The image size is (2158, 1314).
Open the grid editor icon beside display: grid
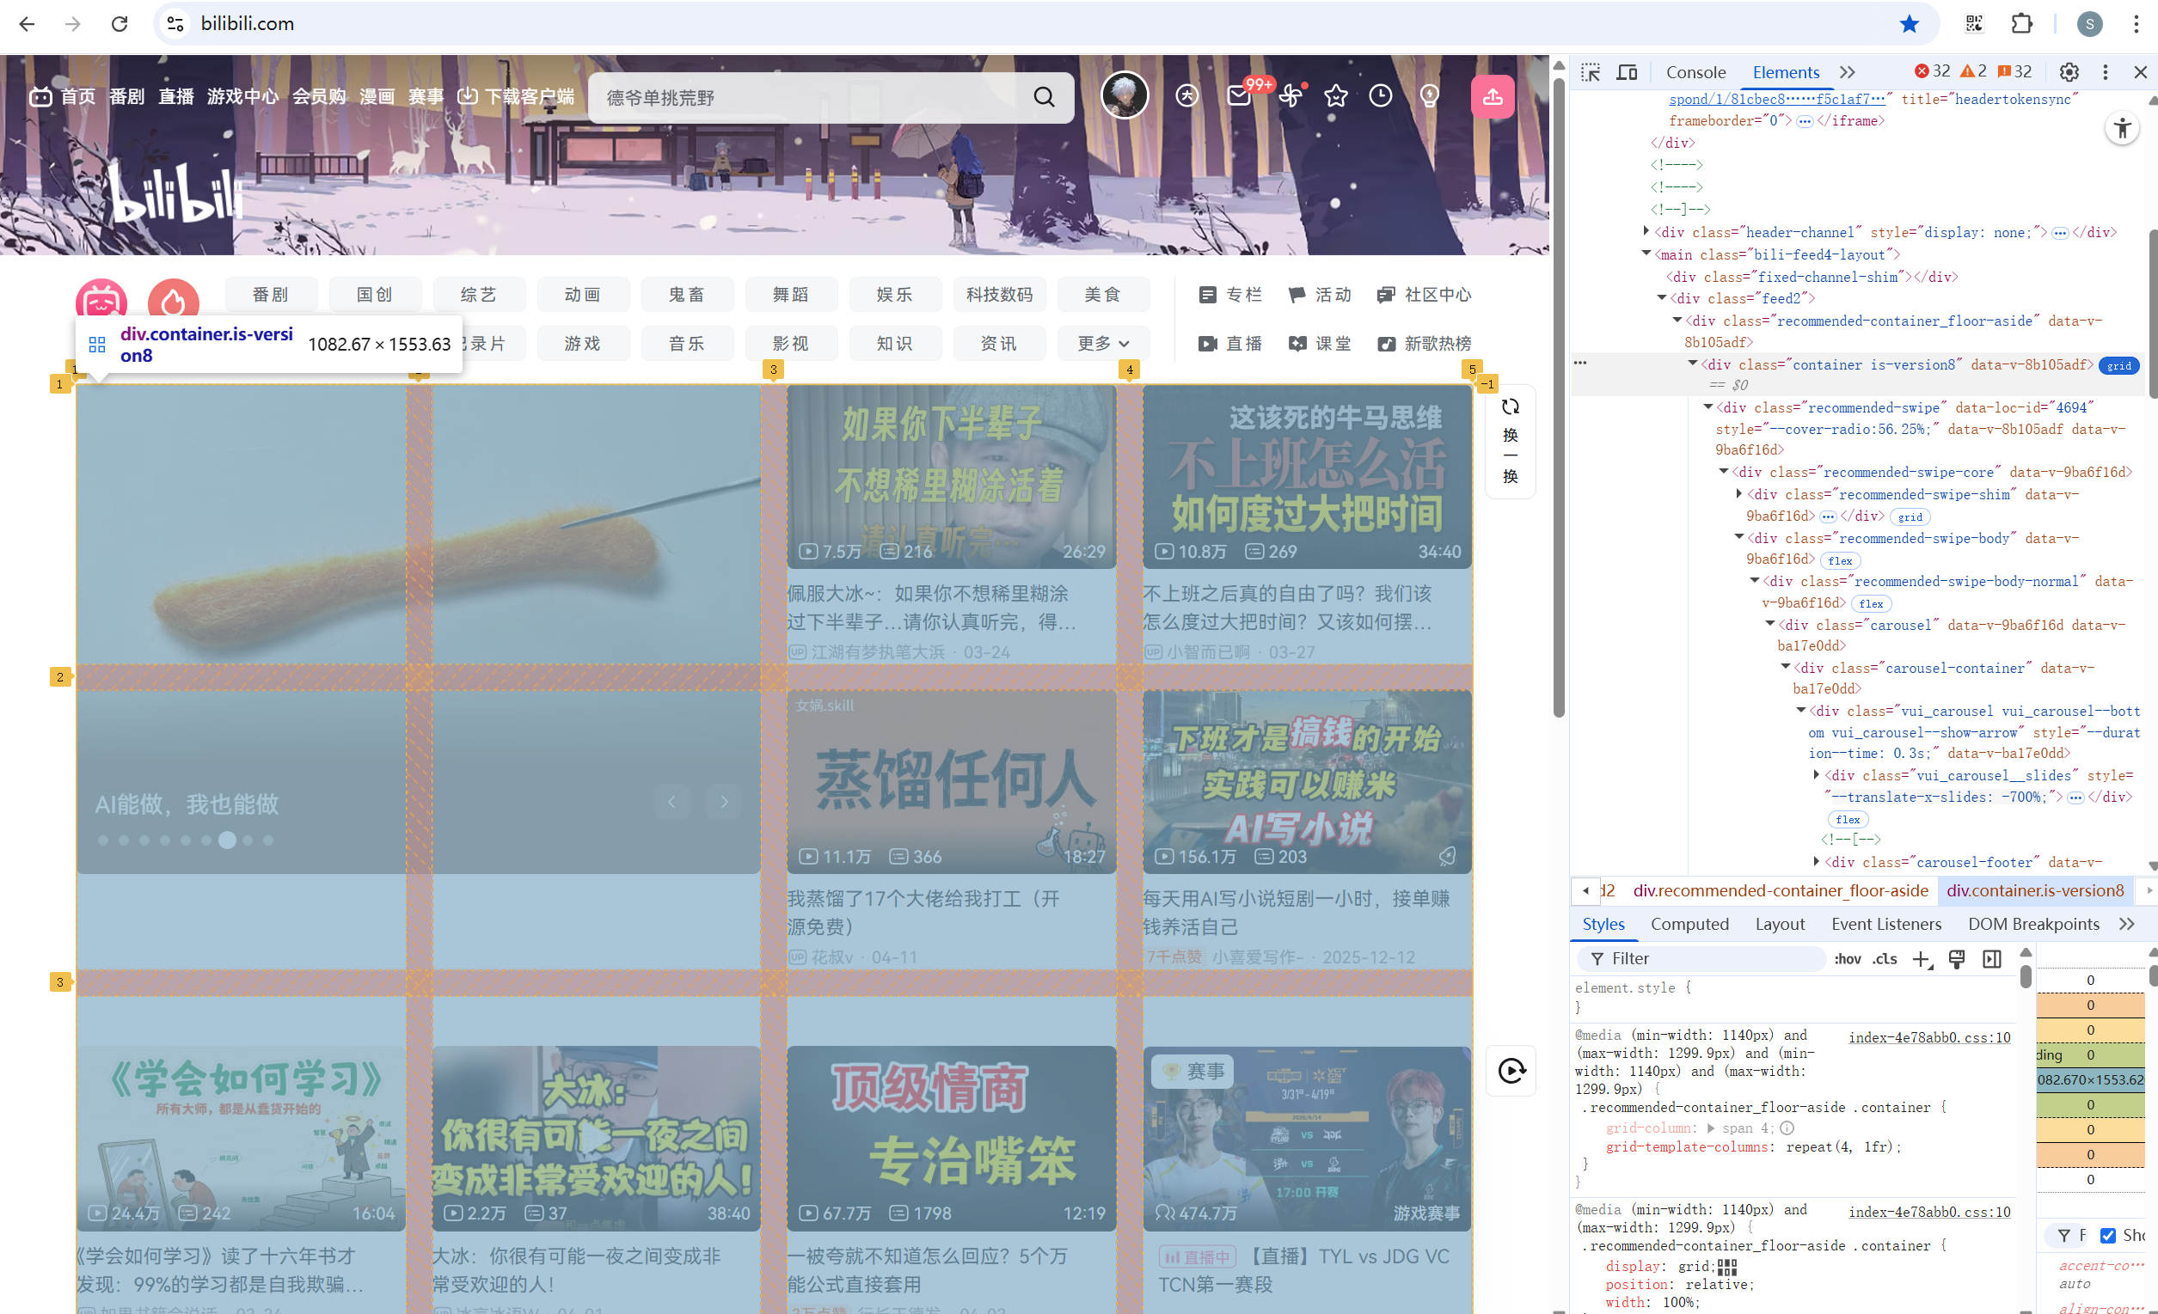click(x=1727, y=1267)
